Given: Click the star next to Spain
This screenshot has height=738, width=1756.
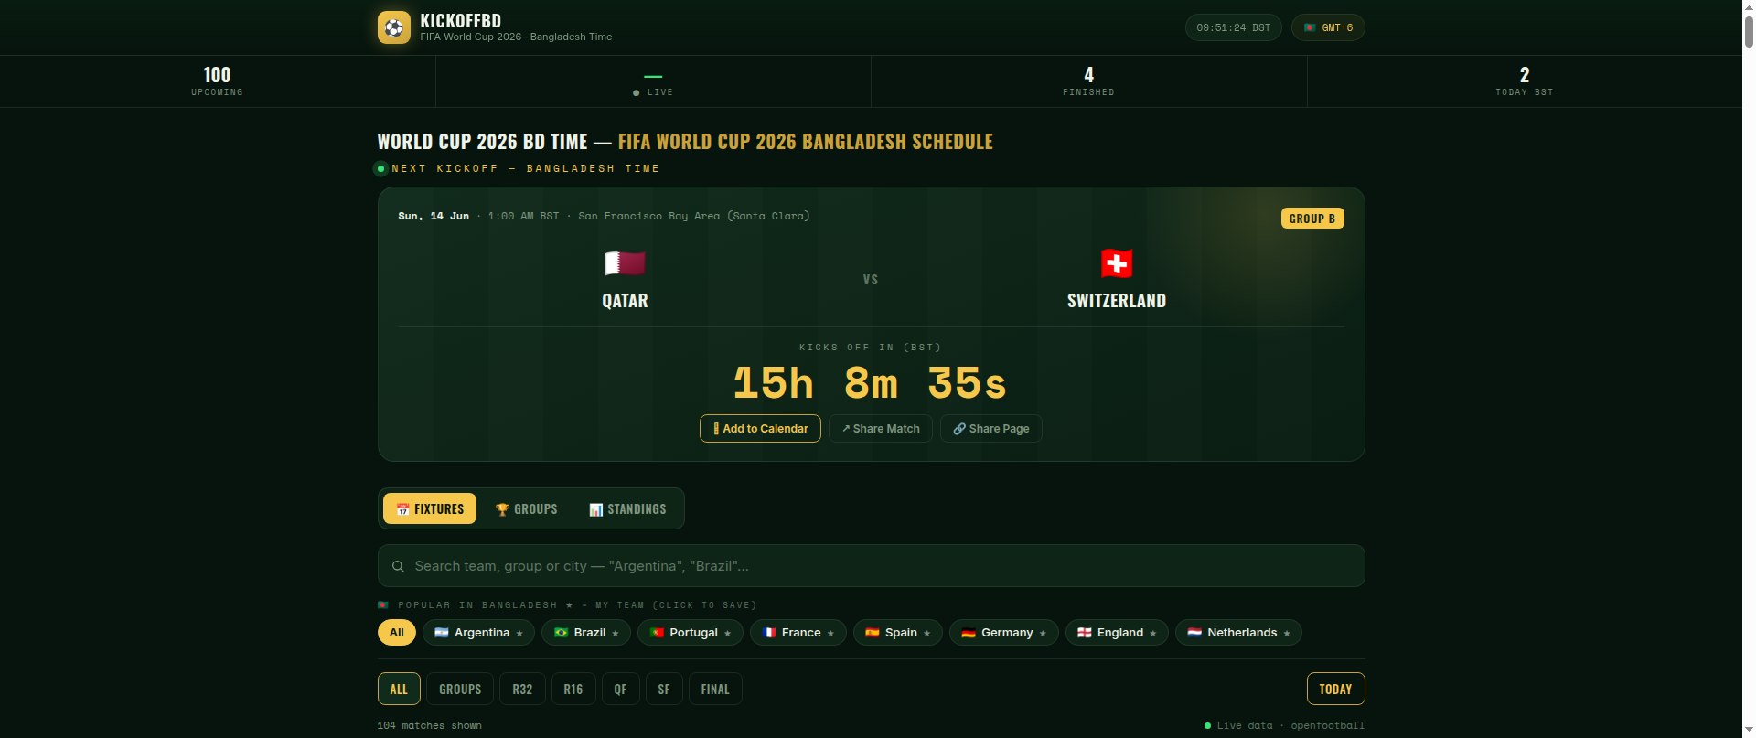Looking at the screenshot, I should [x=927, y=633].
